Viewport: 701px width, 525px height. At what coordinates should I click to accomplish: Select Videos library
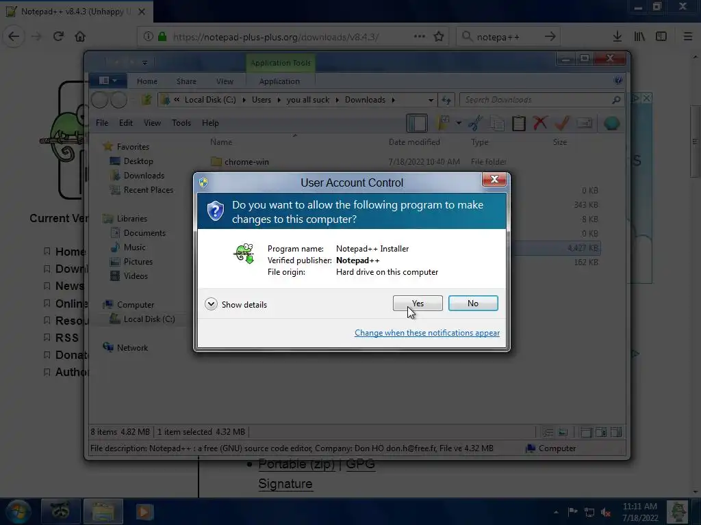(x=136, y=276)
